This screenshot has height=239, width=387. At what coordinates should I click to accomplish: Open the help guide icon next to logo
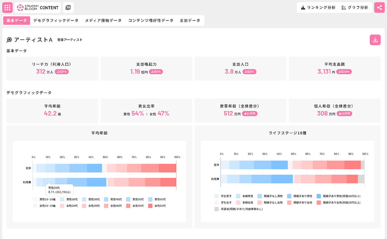(x=68, y=7)
